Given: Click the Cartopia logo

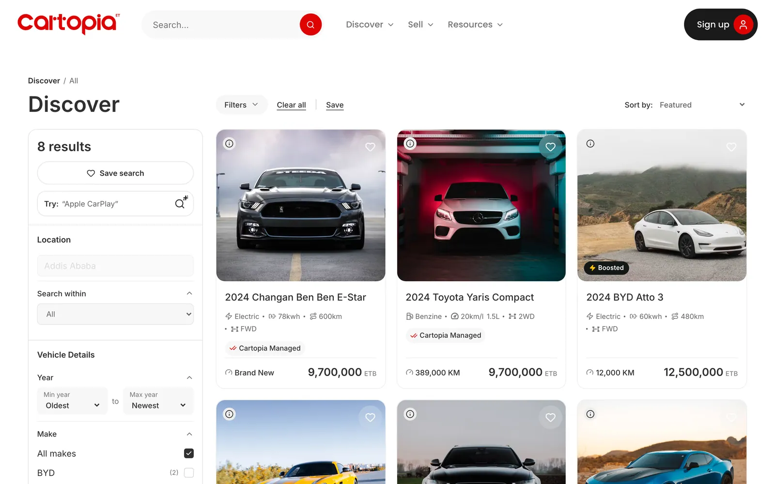Looking at the screenshot, I should [x=68, y=24].
